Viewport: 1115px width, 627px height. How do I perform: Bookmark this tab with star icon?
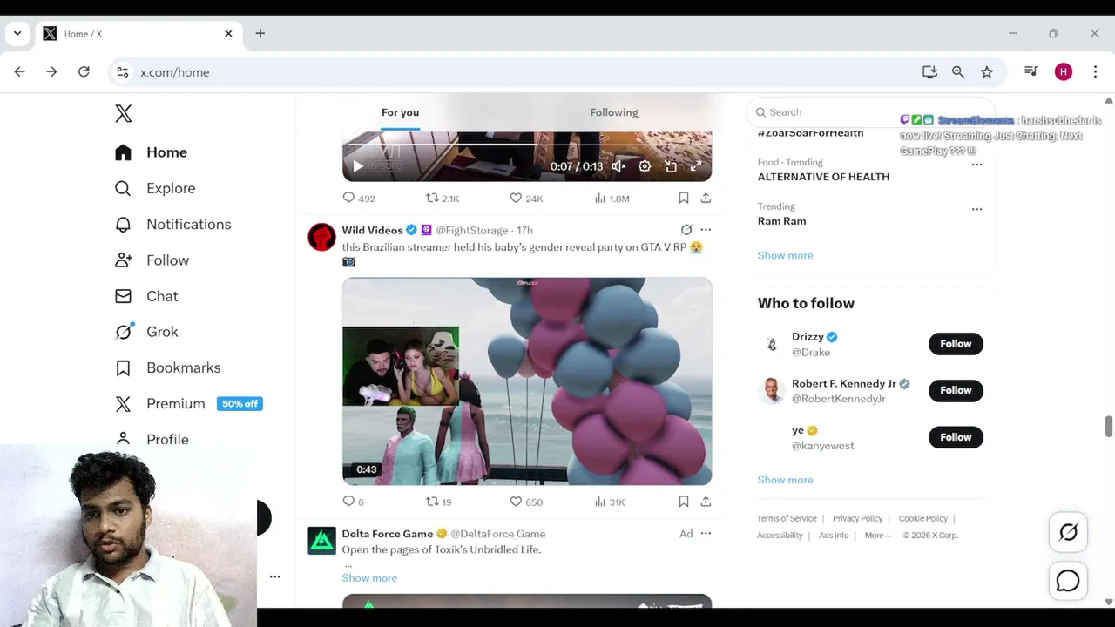coord(986,72)
